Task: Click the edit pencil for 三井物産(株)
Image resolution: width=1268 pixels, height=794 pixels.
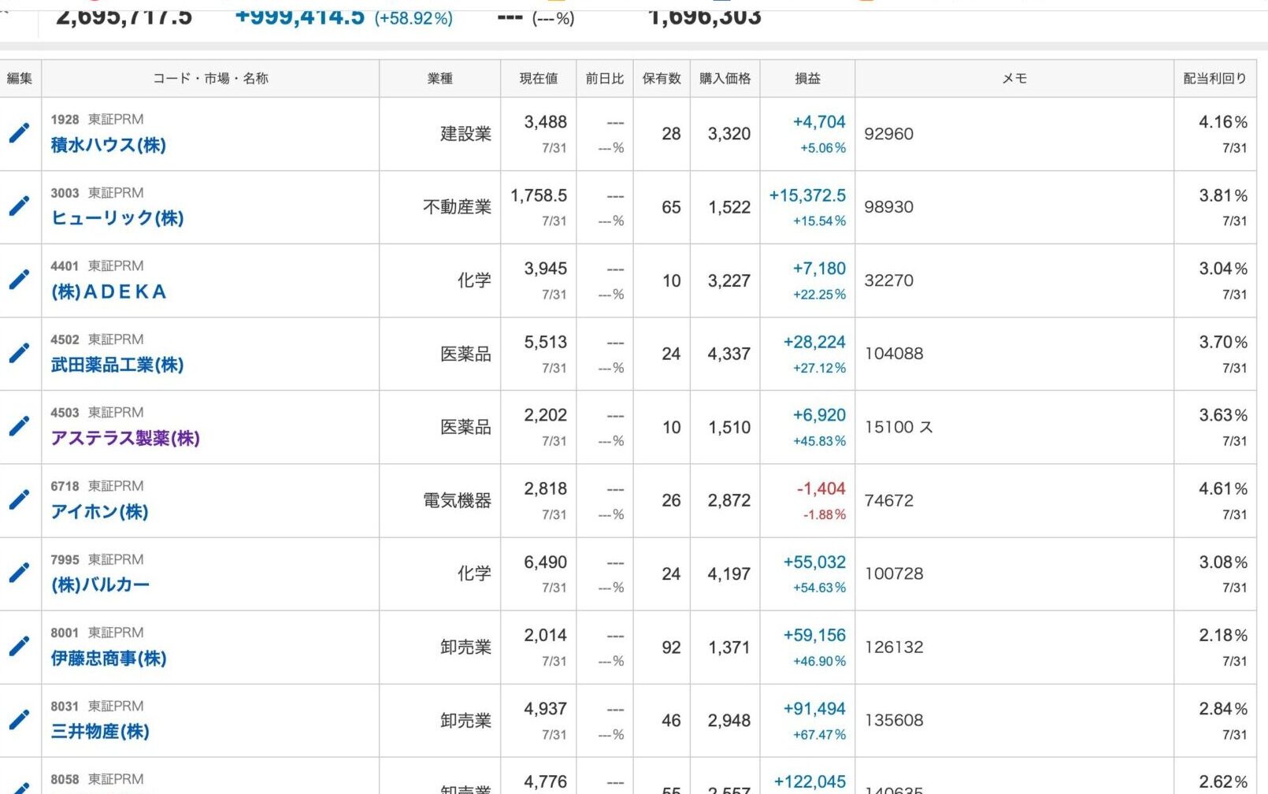Action: point(20,720)
